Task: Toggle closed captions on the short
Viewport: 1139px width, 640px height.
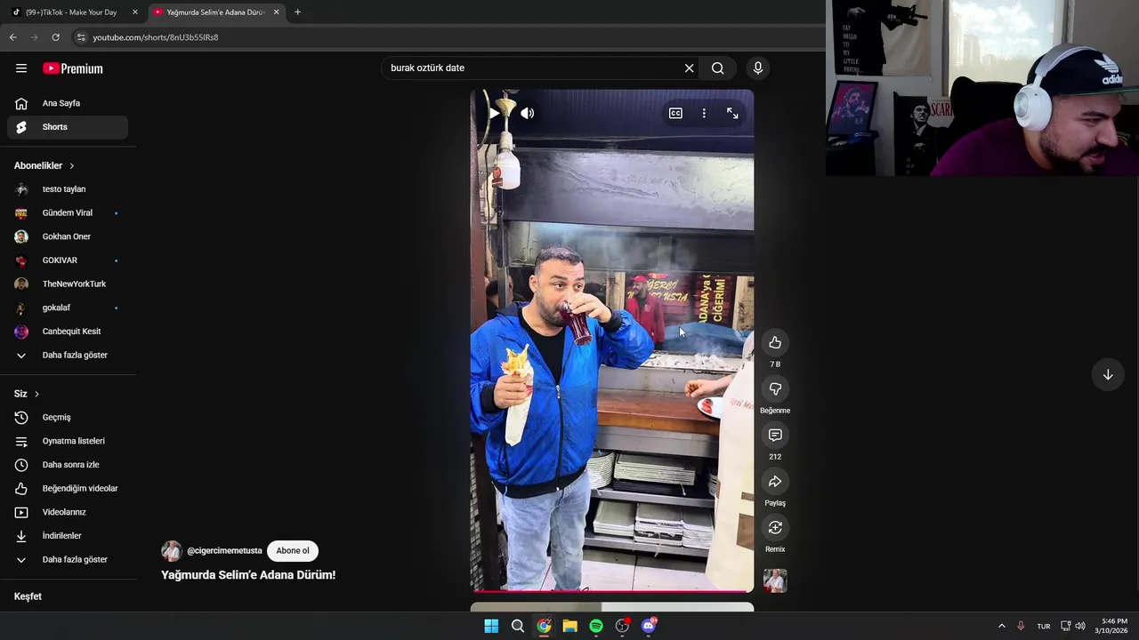Action: click(675, 114)
